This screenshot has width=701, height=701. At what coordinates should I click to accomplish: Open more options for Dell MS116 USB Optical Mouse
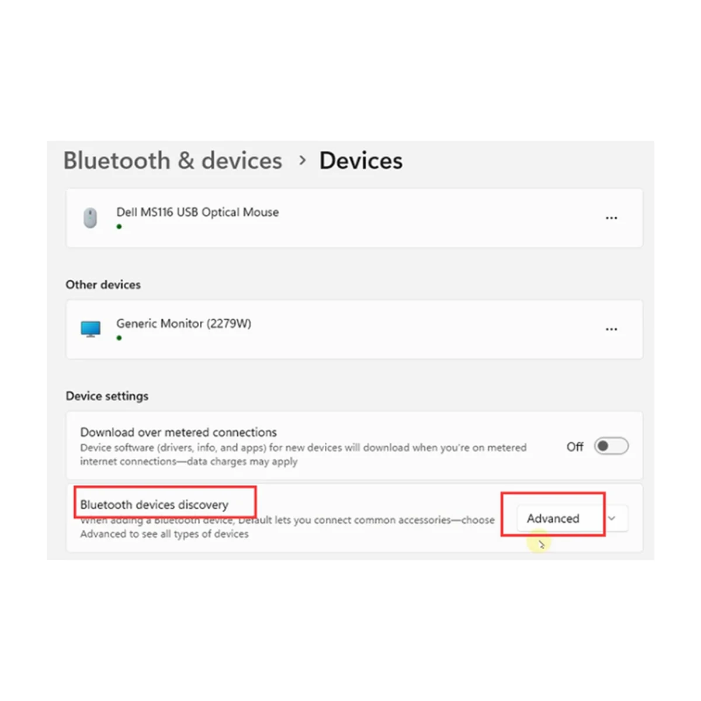pyautogui.click(x=611, y=217)
